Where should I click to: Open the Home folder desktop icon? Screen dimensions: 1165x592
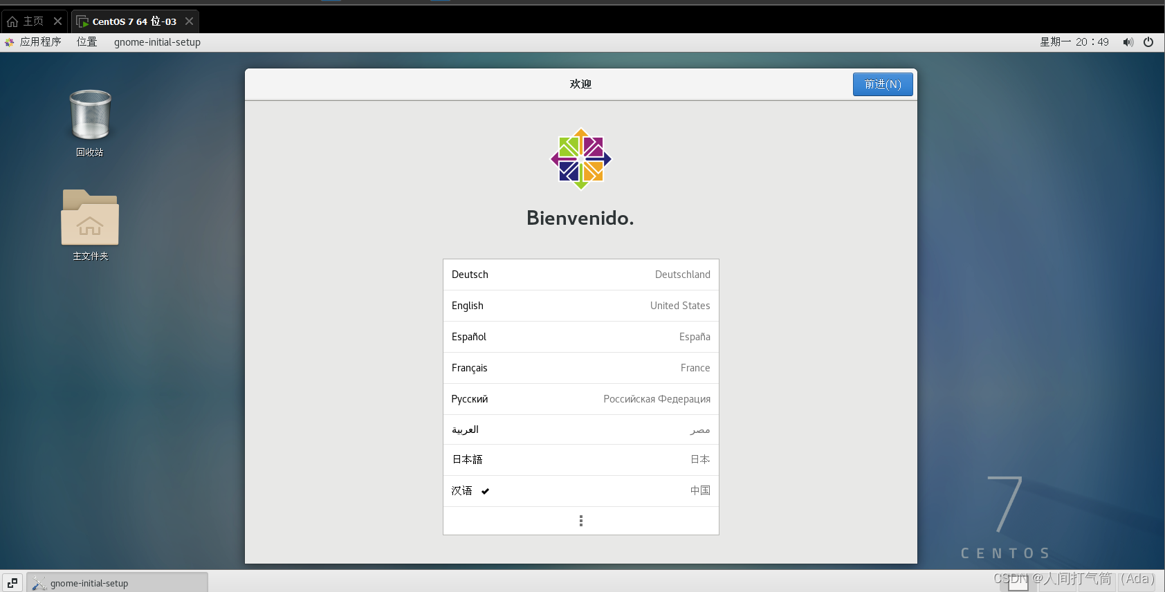point(90,217)
